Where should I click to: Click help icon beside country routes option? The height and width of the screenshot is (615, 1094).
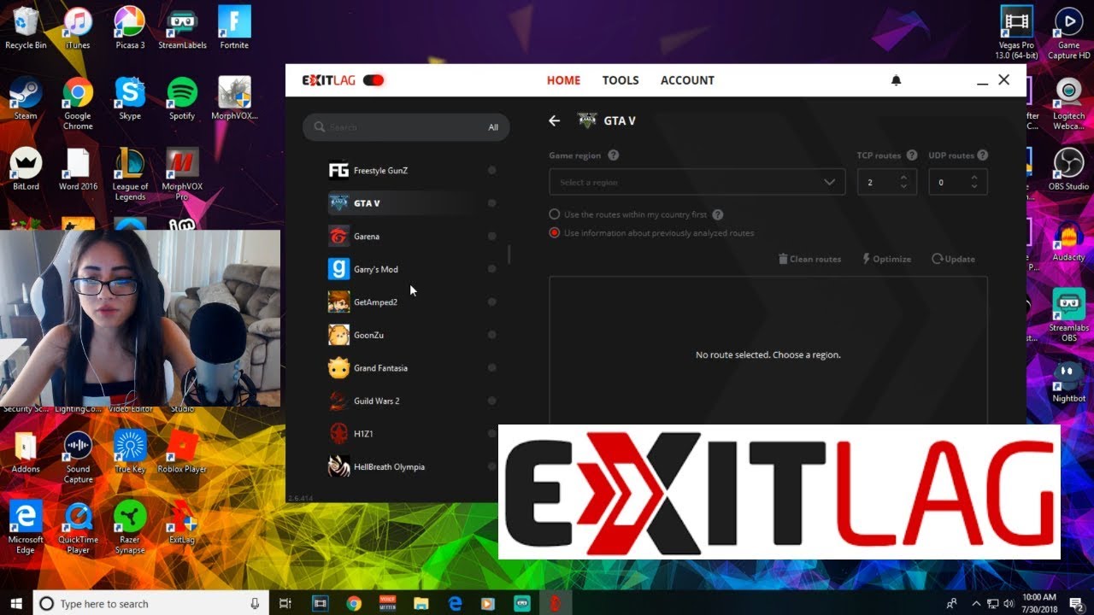[718, 215]
